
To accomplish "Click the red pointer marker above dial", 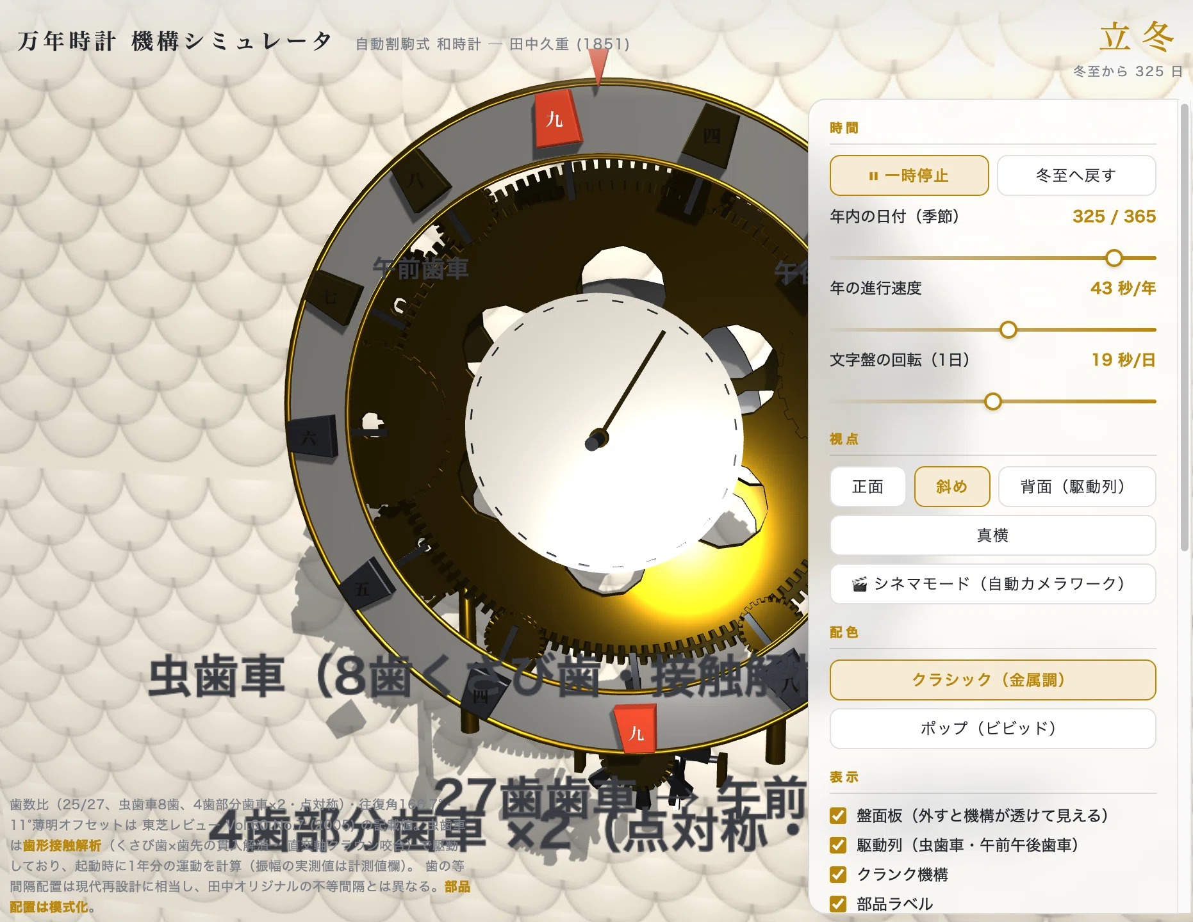I will [598, 67].
